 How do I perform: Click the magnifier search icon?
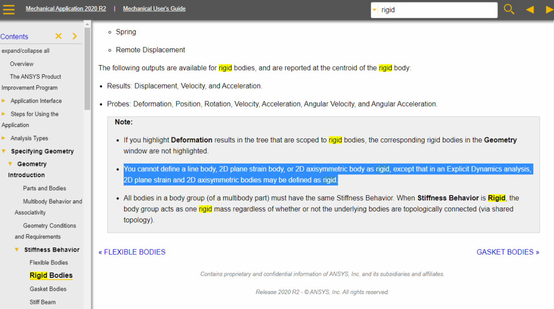click(509, 9)
